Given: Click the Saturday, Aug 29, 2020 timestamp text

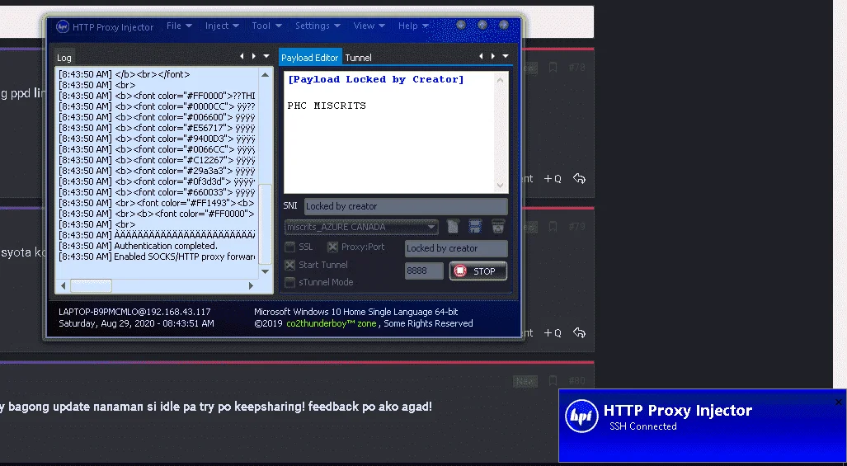Looking at the screenshot, I should pos(136,323).
